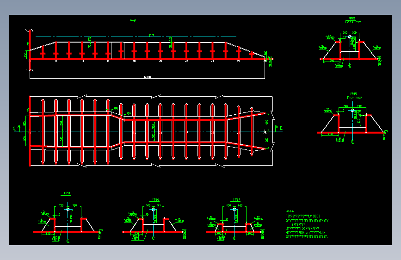401x260 pixels.
Task: Click the FR26 section label
Action: click(155, 199)
